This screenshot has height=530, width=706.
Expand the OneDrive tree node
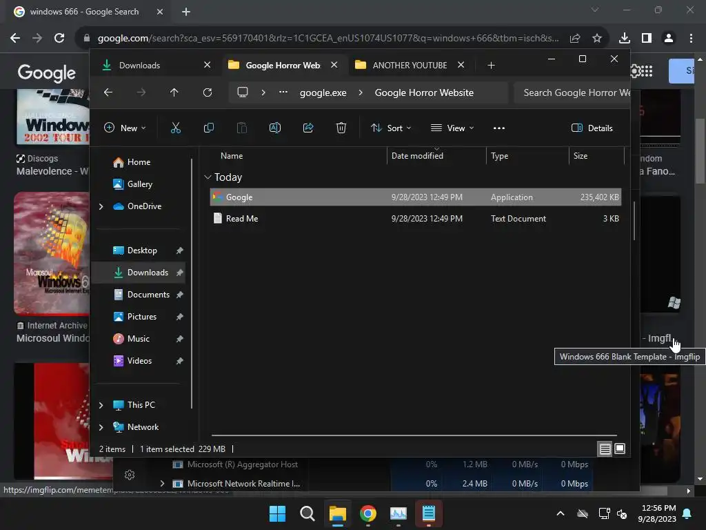coord(101,206)
